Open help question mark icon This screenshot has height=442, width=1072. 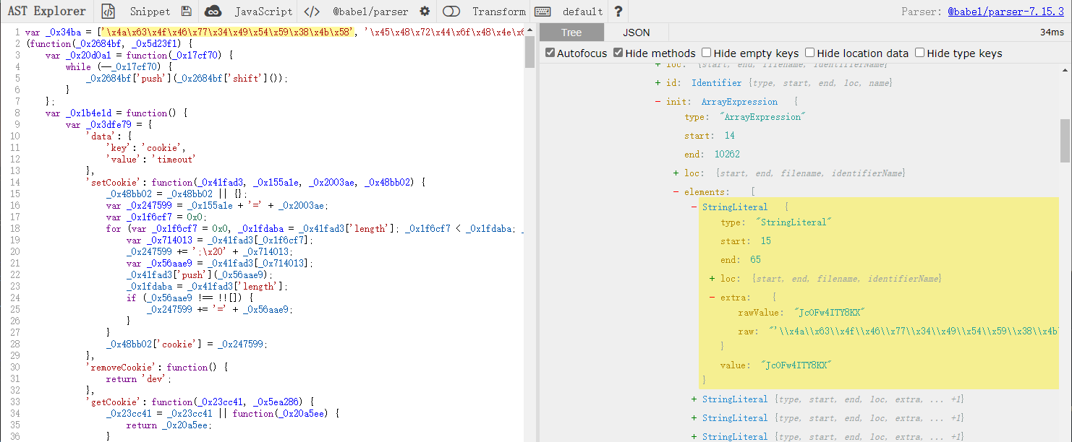(618, 12)
